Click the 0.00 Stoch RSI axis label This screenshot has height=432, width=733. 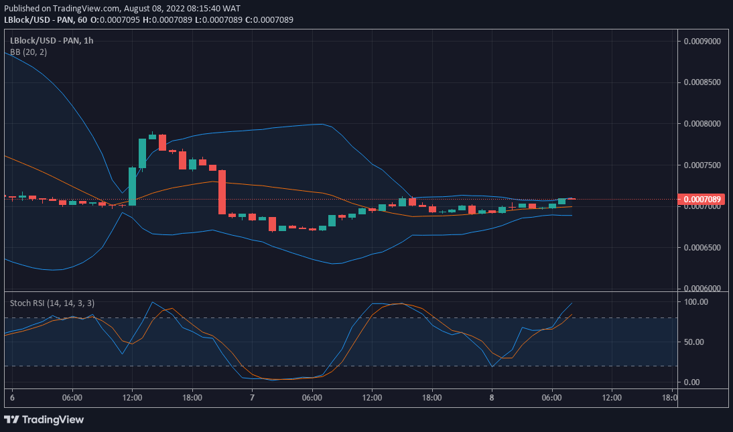coord(692,382)
